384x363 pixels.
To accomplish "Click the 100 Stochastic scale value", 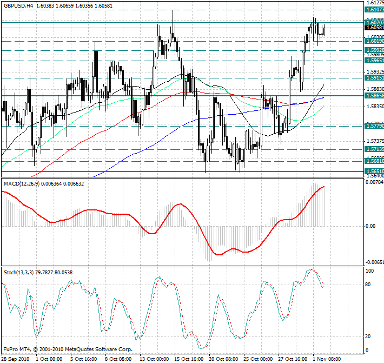I will (x=369, y=271).
